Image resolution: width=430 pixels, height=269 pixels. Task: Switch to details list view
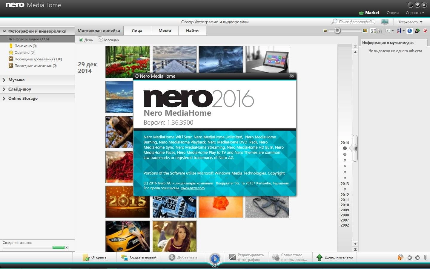(x=380, y=30)
